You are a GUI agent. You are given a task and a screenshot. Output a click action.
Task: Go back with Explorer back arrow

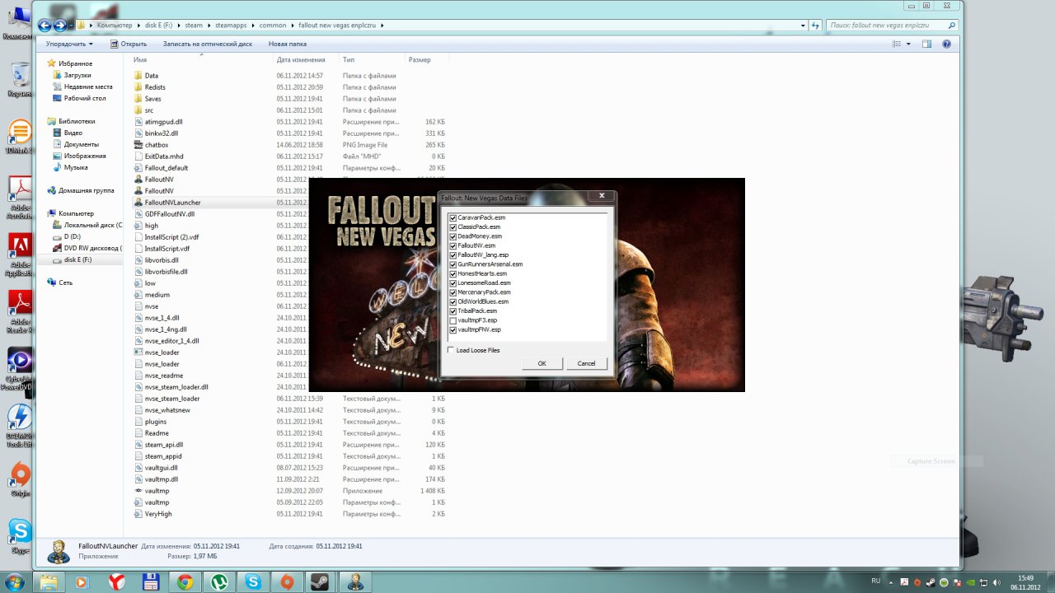(45, 26)
